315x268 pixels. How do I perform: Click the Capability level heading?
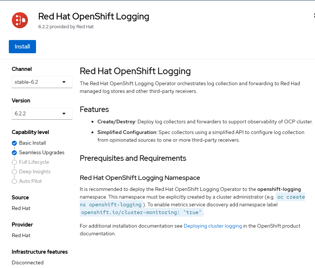tap(31, 132)
